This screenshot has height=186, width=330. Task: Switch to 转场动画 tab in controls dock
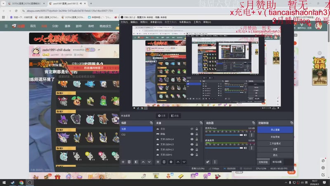pyautogui.click(x=277, y=162)
